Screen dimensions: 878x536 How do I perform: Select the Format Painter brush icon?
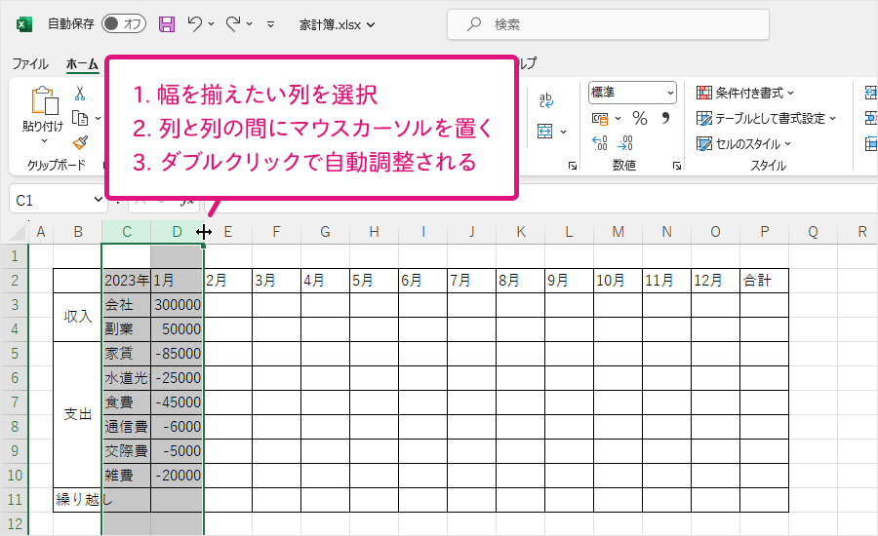pos(80,141)
